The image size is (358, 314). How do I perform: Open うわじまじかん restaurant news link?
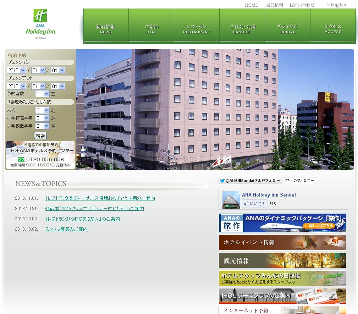coord(82,219)
